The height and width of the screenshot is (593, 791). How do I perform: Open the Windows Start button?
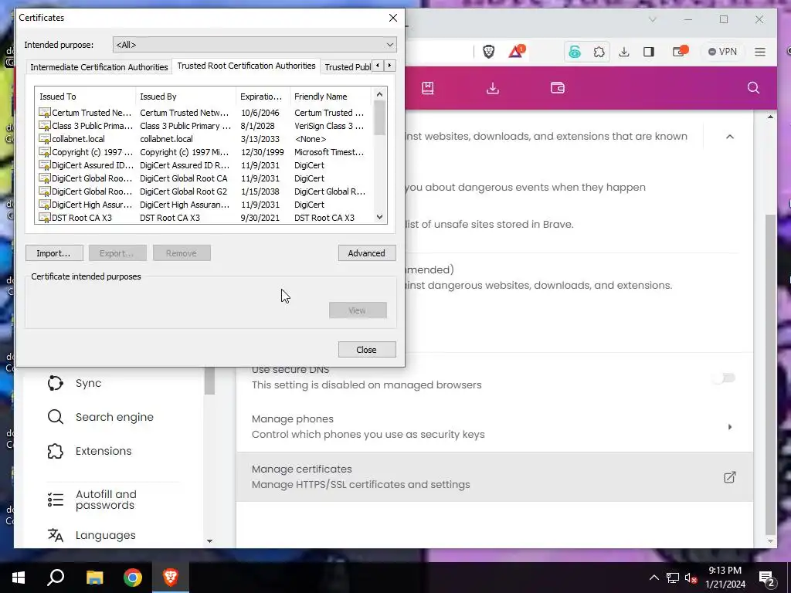tap(19, 578)
